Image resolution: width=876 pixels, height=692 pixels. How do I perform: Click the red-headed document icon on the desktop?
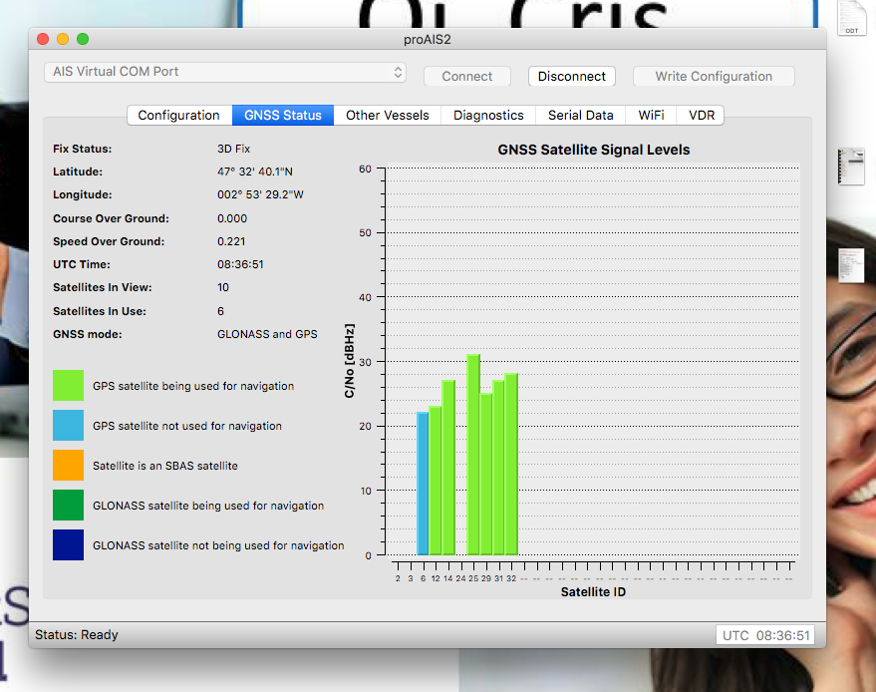point(851,265)
